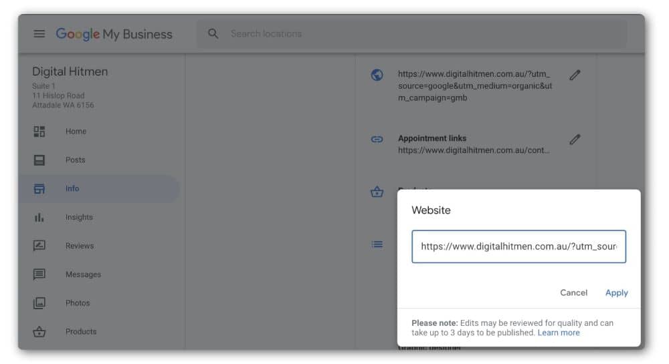Edit website URL with pencil icon
669x364 pixels.
(575, 75)
